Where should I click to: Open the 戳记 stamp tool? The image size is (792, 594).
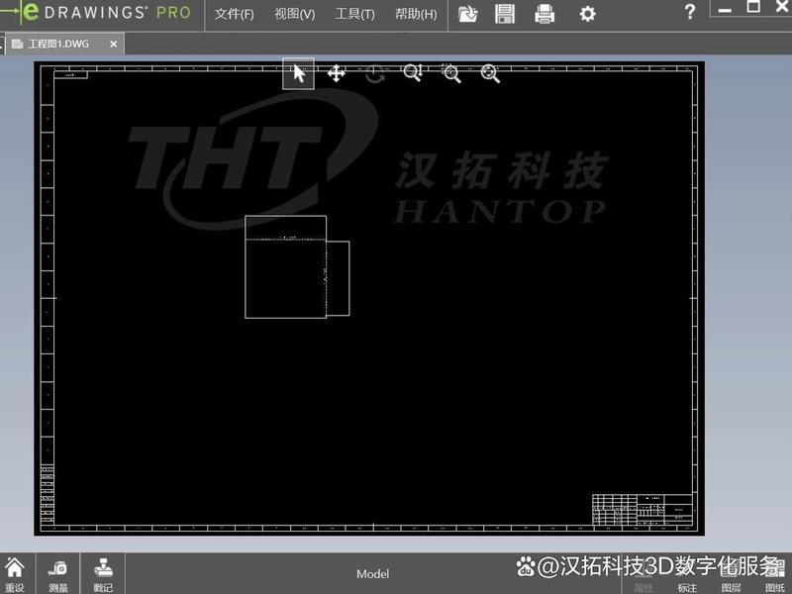pyautogui.click(x=103, y=575)
